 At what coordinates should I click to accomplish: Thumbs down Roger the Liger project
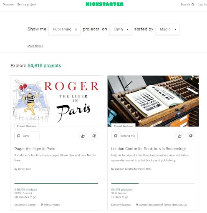click(94, 136)
